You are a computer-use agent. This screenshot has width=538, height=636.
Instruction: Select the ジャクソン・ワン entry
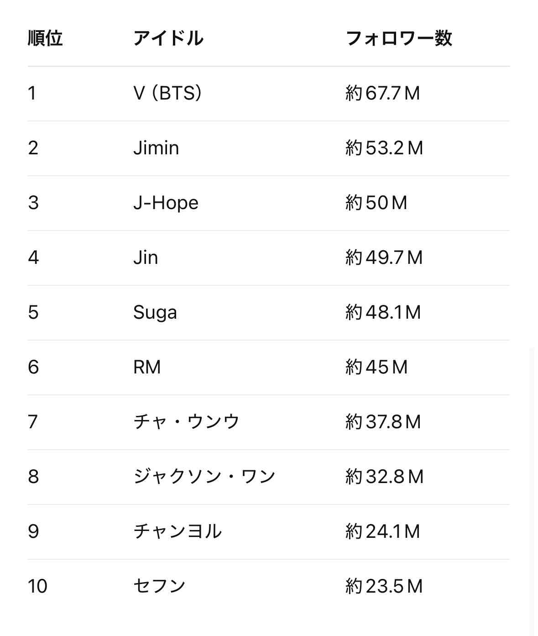click(204, 477)
